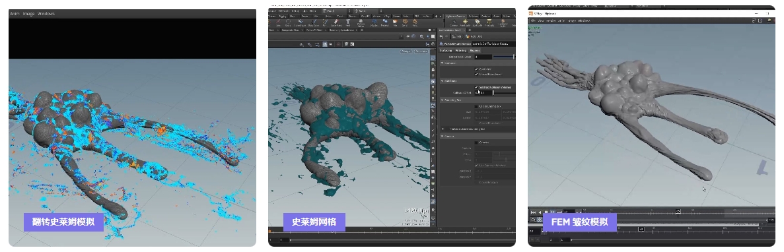Add a Camera from the lights shelf
This screenshot has width=784, height=252.
click(454, 22)
